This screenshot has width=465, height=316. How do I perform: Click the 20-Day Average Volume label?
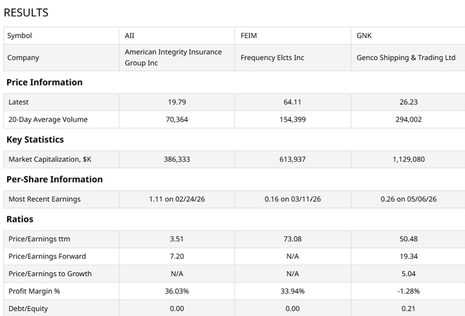(x=48, y=120)
